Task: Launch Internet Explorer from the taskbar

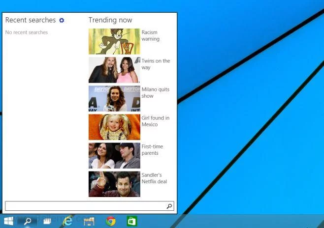Action: coord(68,221)
